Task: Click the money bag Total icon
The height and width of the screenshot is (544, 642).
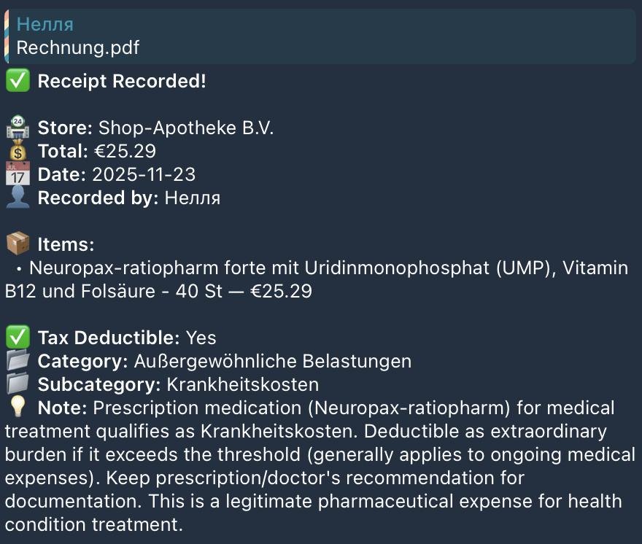Action: tap(18, 152)
